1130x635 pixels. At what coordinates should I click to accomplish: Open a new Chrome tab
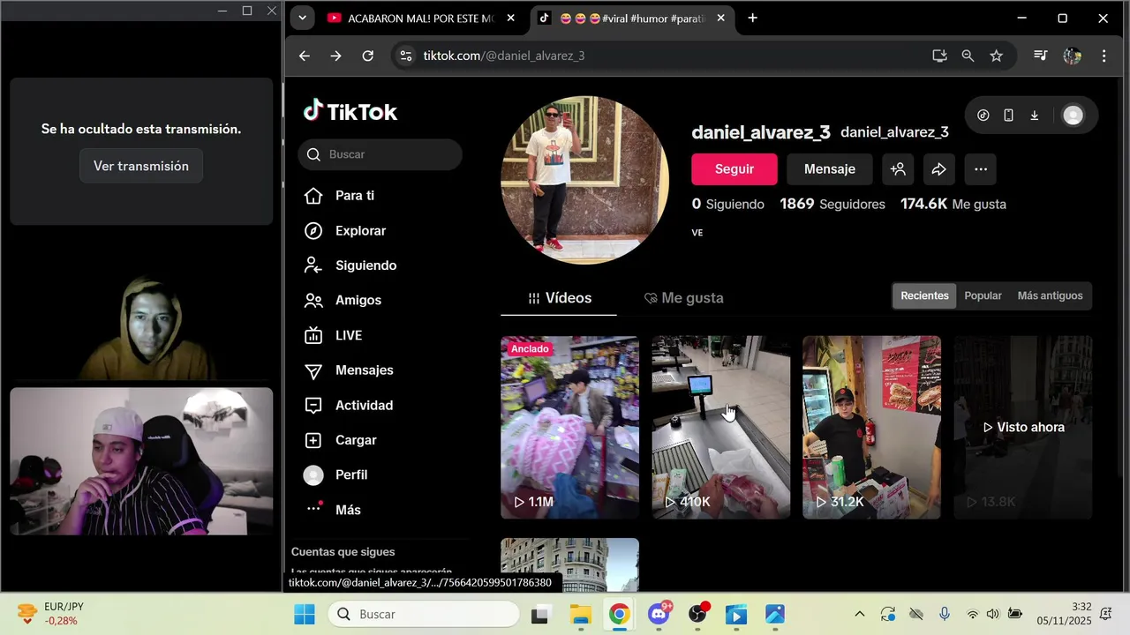[x=752, y=18]
